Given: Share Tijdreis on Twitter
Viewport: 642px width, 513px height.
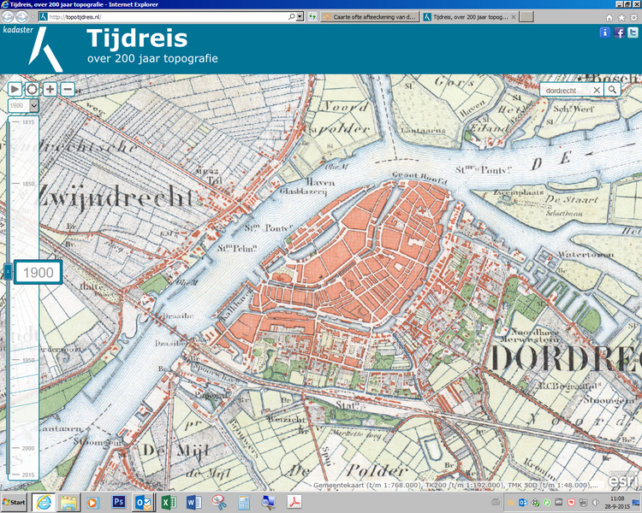Looking at the screenshot, I should [633, 32].
